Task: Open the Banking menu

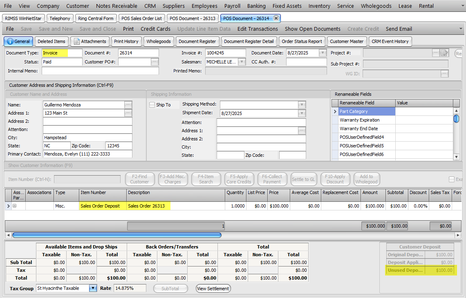Action: (x=256, y=6)
